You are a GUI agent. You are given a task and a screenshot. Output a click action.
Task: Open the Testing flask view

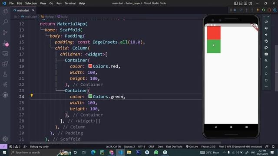(5, 74)
